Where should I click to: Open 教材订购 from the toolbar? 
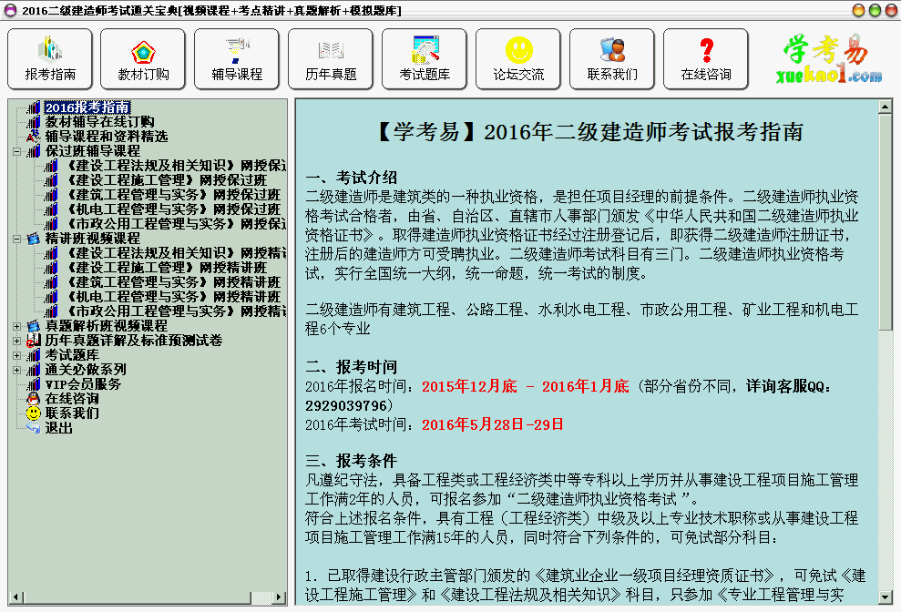[x=142, y=58]
